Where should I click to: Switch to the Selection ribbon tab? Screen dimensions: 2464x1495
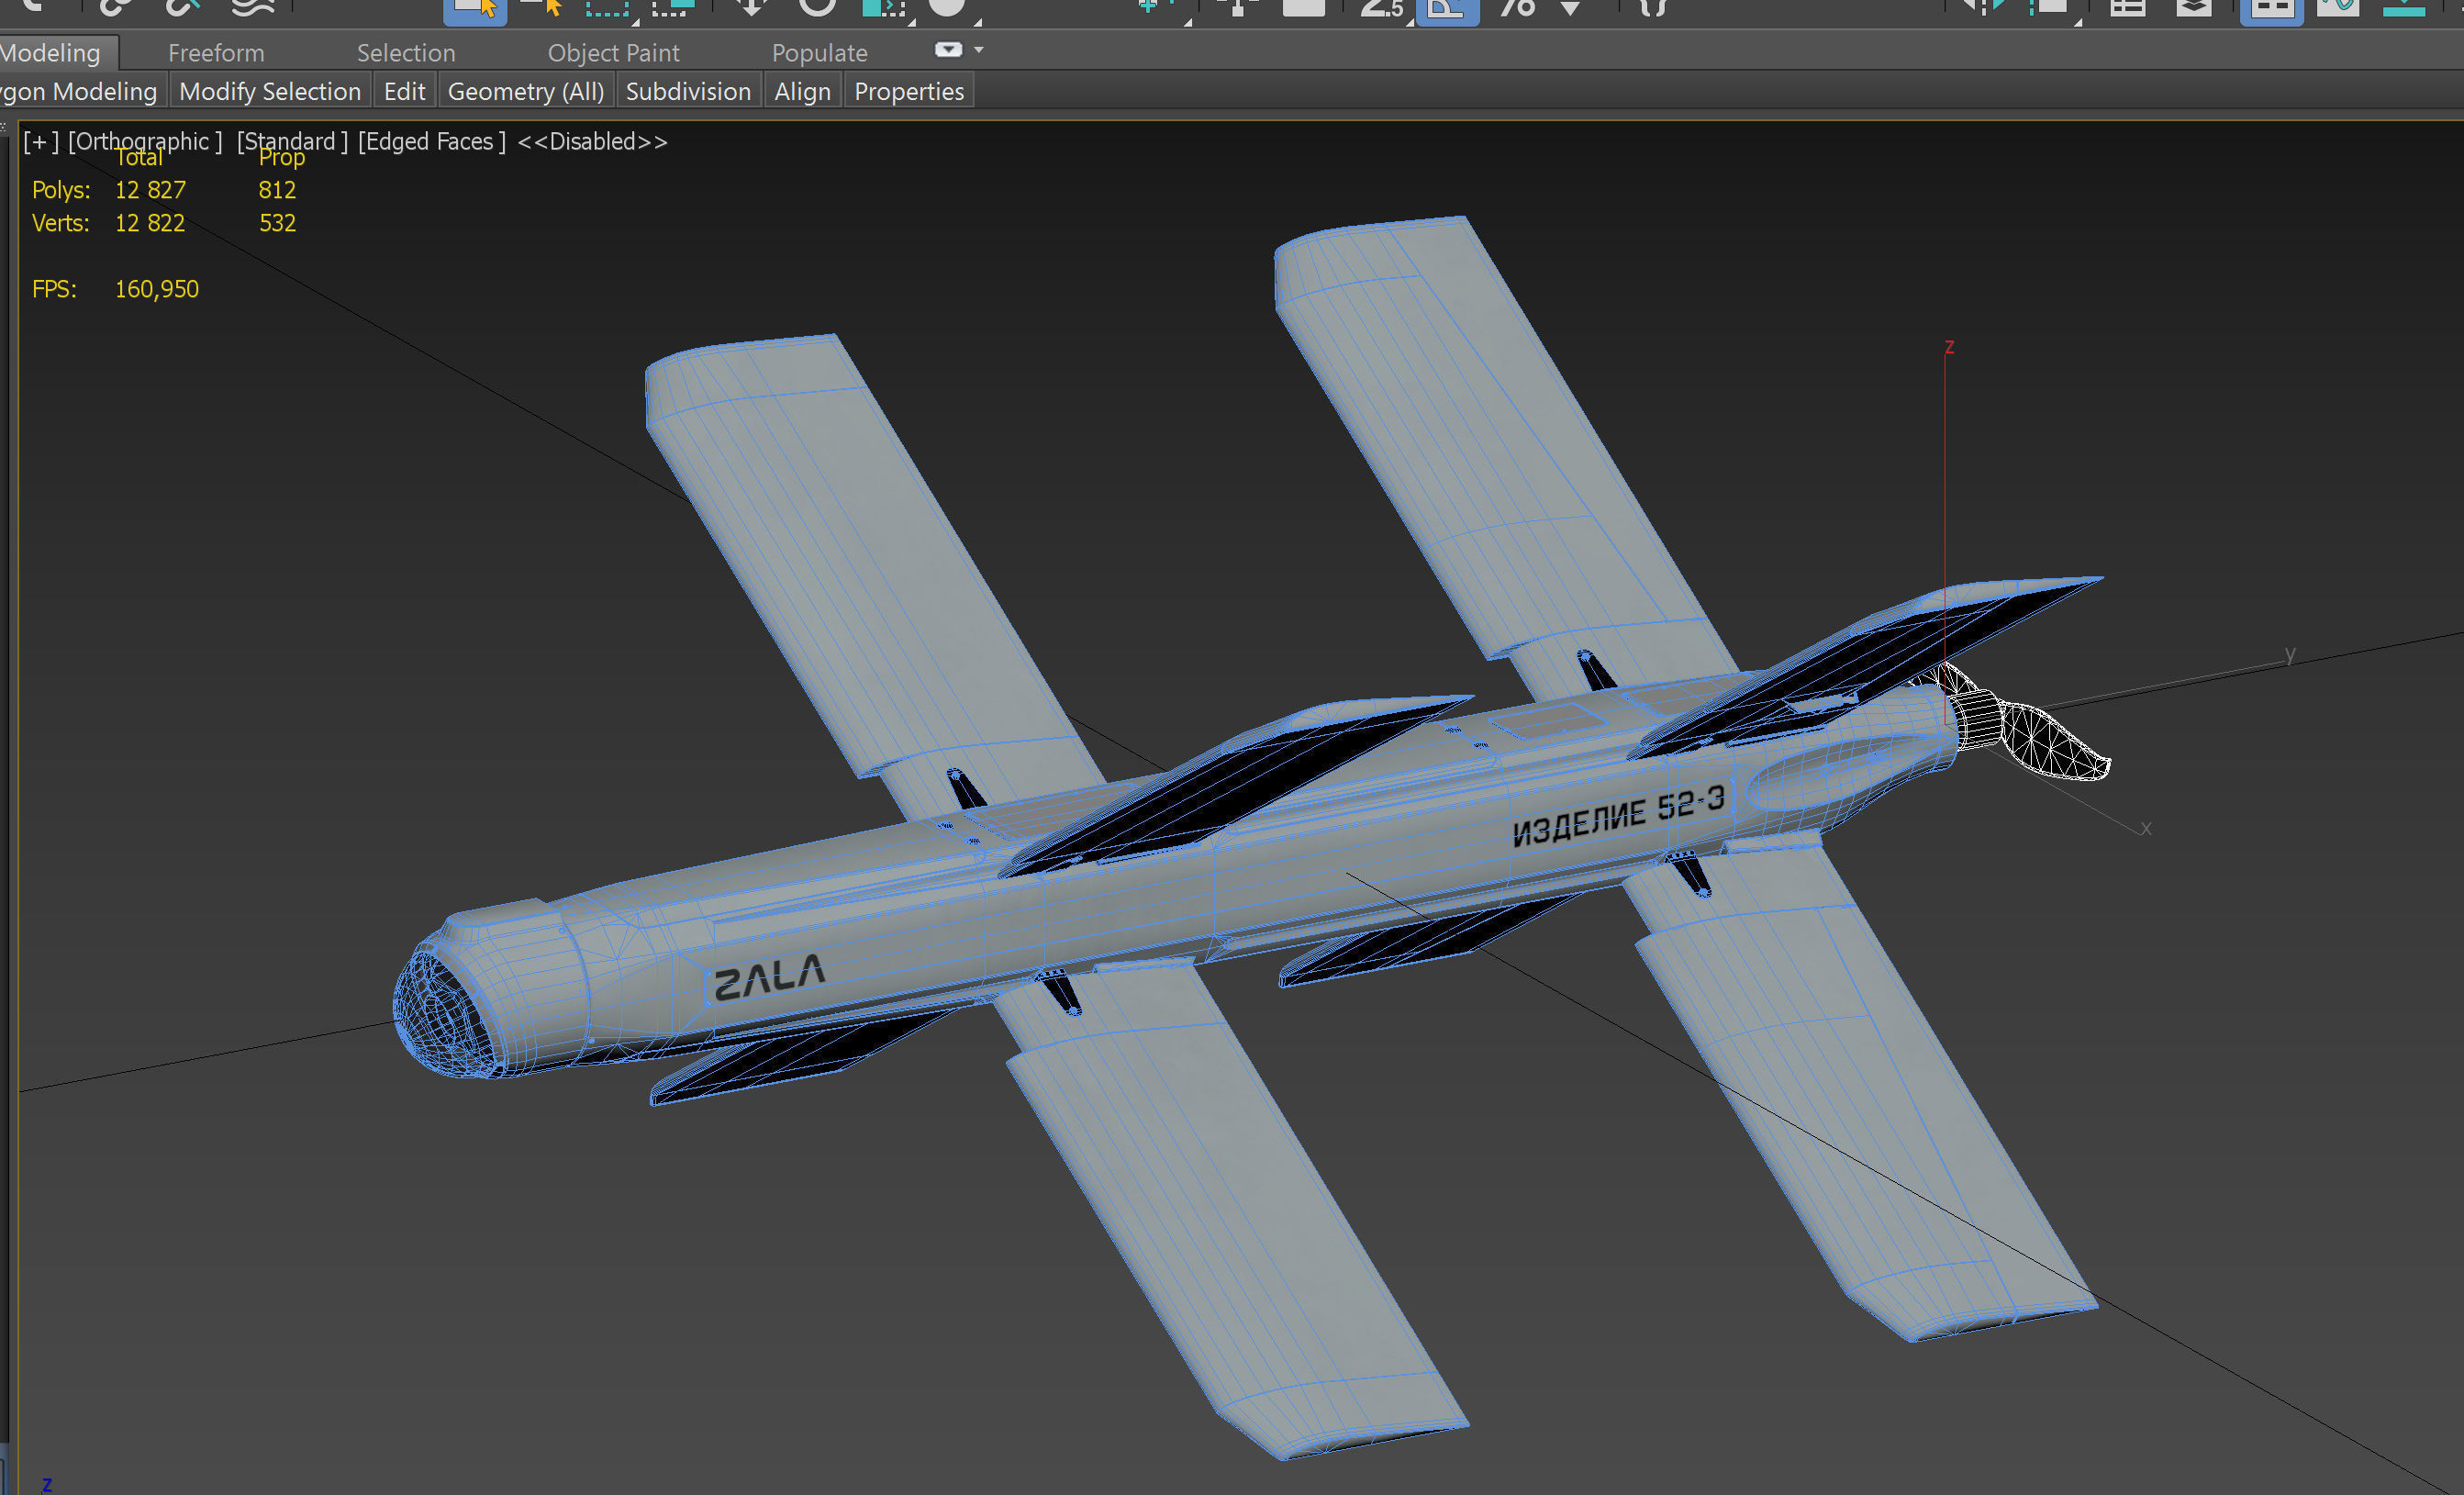[x=406, y=53]
